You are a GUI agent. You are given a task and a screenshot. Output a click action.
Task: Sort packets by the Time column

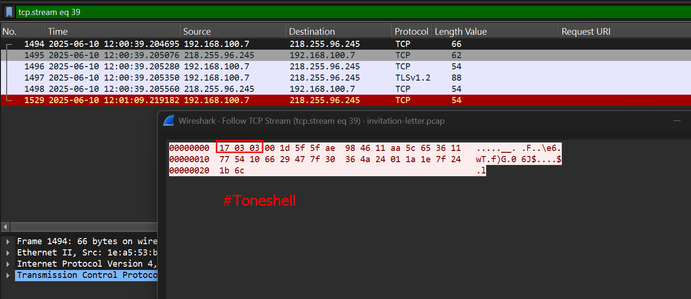[113, 32]
